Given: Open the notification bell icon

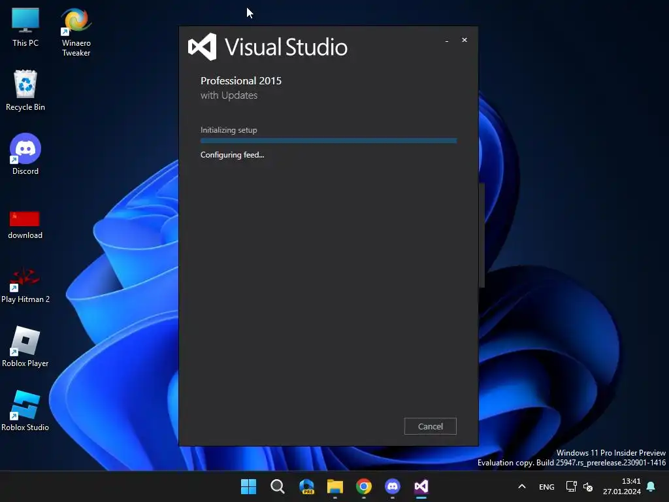Looking at the screenshot, I should coord(651,486).
